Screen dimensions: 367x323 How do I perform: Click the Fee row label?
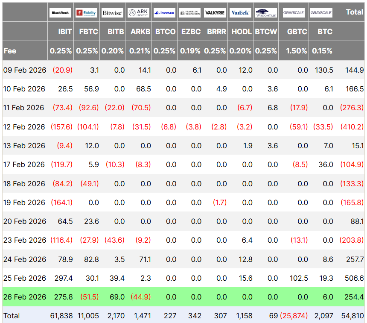click(10, 51)
